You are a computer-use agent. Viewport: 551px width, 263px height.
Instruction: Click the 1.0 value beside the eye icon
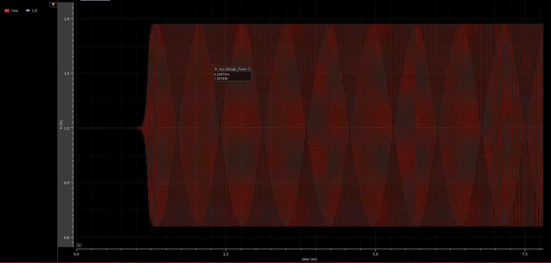click(x=34, y=10)
